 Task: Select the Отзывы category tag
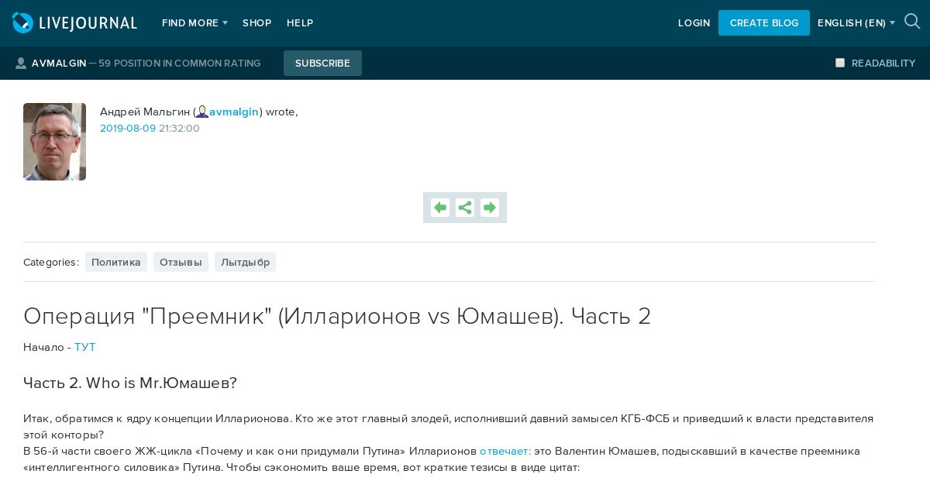coord(181,262)
